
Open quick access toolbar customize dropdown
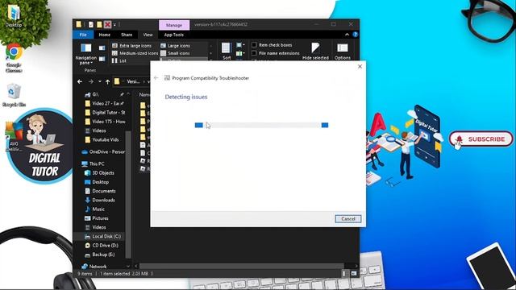point(114,24)
